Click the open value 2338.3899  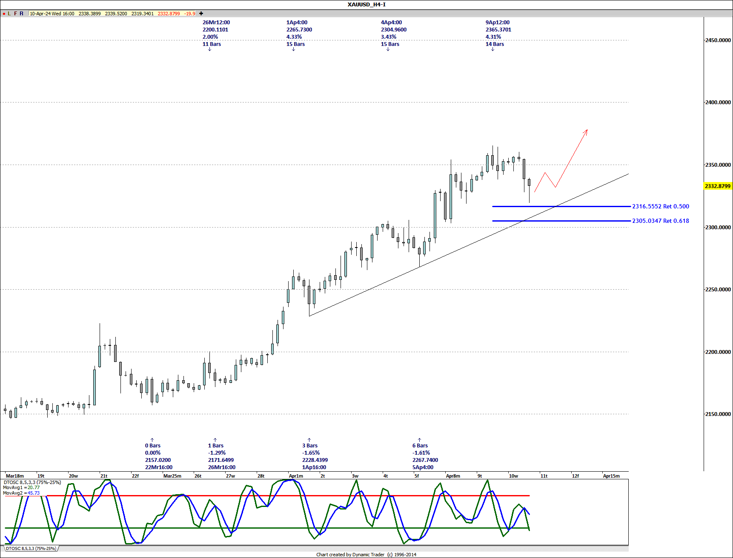coord(90,14)
